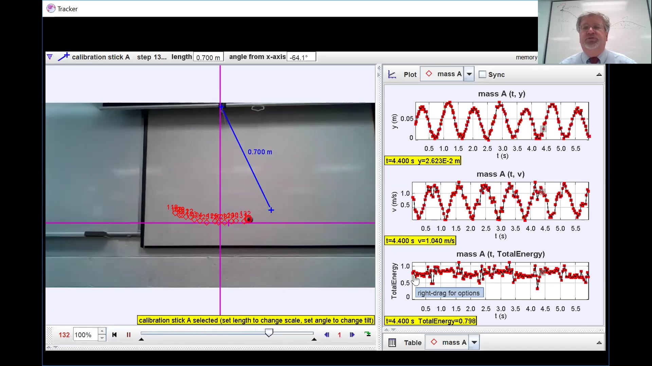Edit the 100% play rate field

[x=85, y=335]
